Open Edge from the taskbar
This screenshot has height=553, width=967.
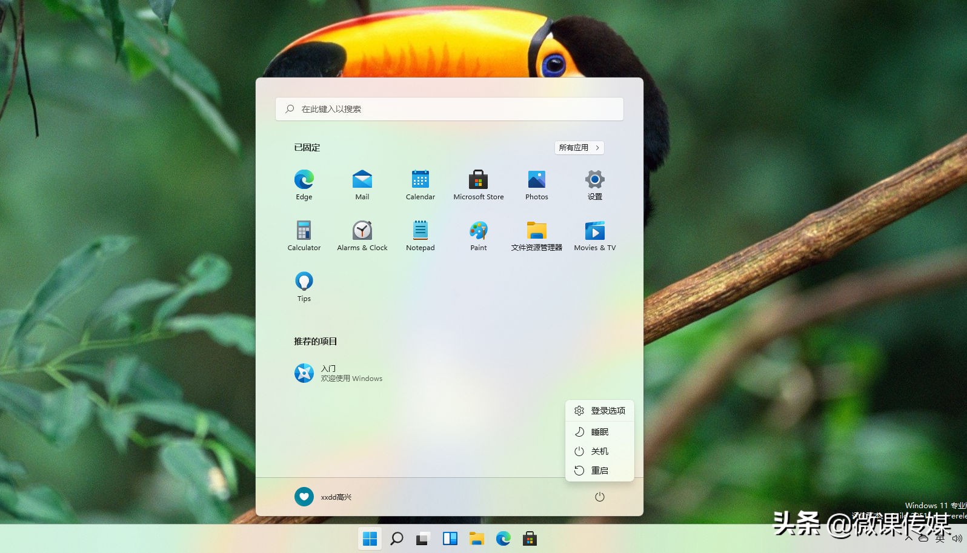[503, 538]
